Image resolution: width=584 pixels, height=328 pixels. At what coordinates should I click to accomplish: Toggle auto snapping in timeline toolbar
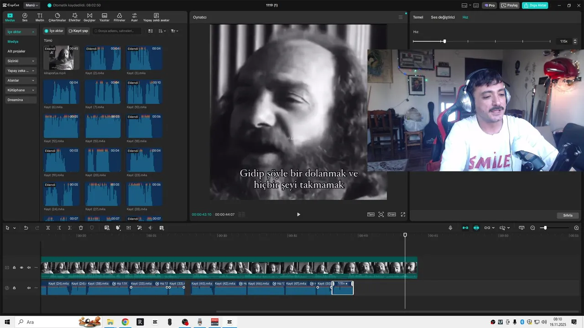coord(476,228)
